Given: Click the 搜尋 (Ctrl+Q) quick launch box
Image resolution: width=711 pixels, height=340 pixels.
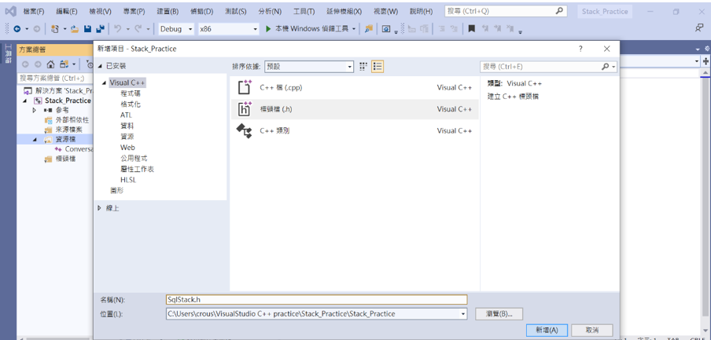Looking at the screenshot, I should (x=506, y=11).
